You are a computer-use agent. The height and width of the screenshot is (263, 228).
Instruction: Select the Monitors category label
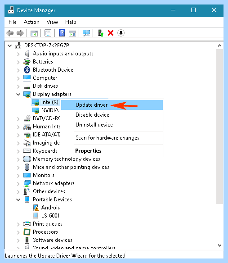pyautogui.click(x=44, y=175)
